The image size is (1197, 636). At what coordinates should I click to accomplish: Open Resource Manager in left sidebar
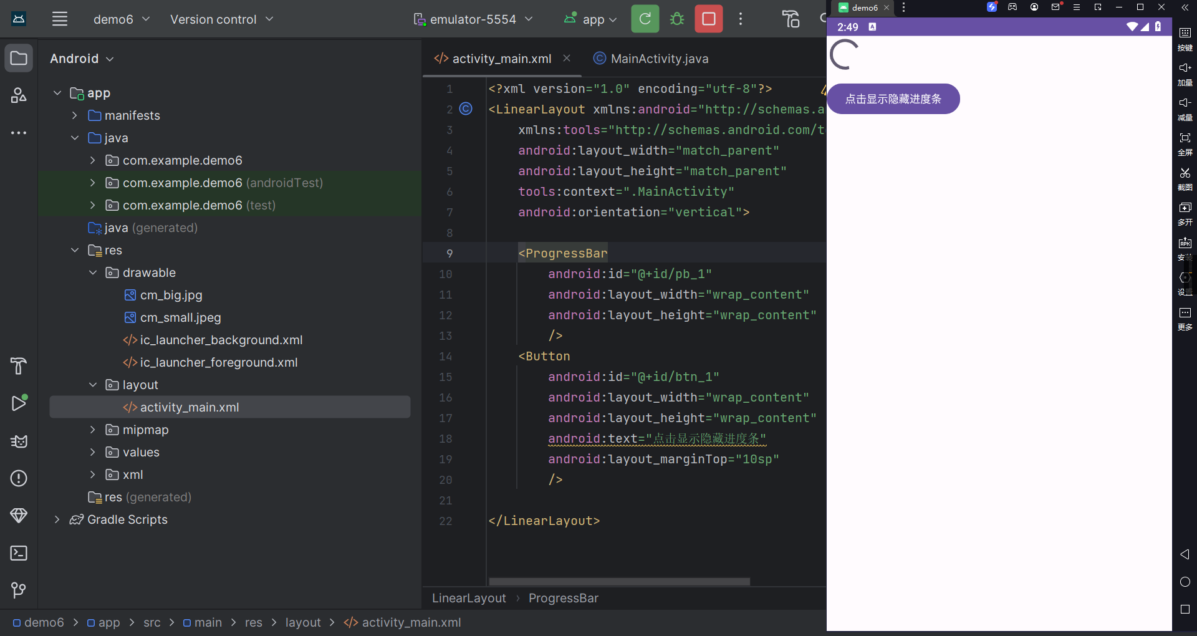pyautogui.click(x=19, y=95)
